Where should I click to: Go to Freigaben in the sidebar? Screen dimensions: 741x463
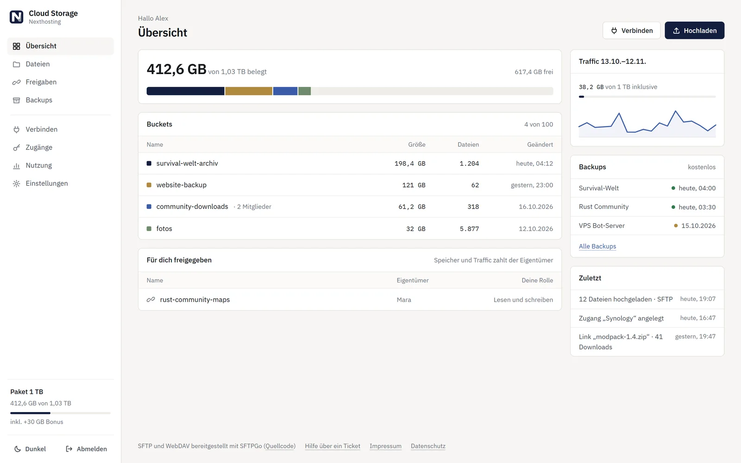point(61,82)
